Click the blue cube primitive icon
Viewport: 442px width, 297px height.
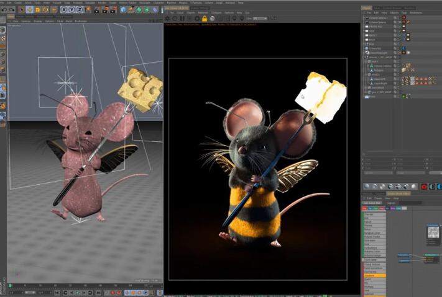123,9
